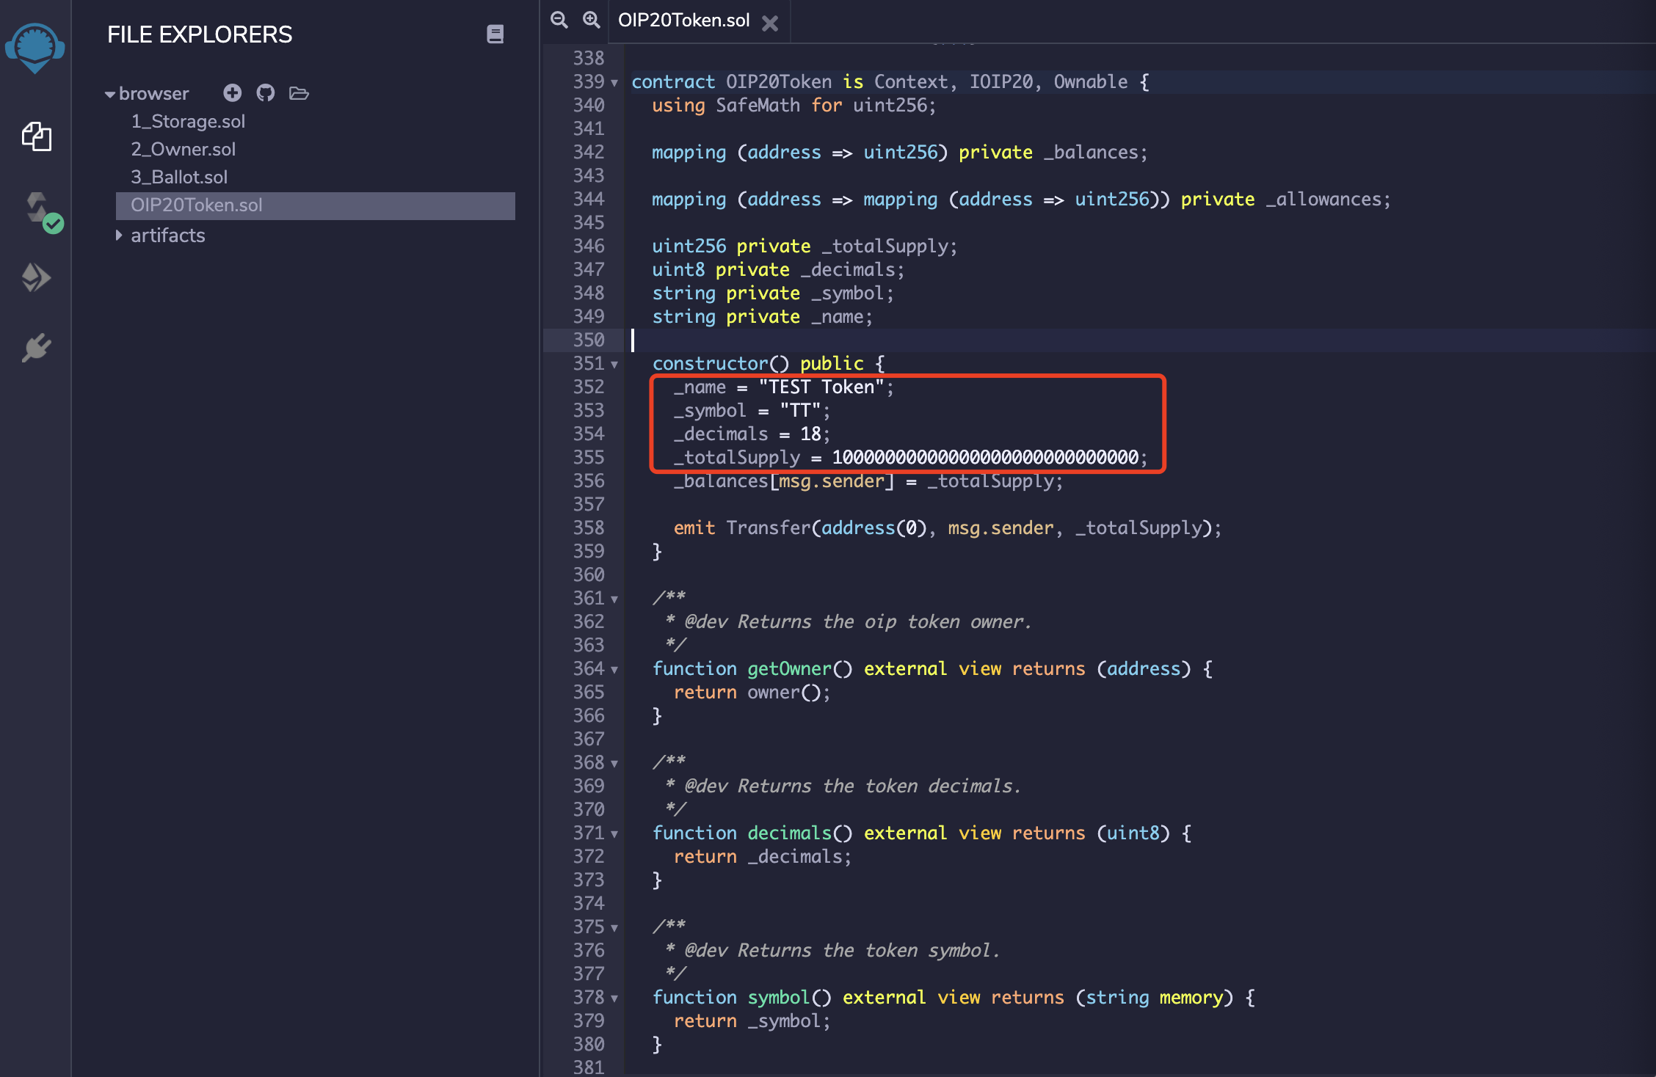
Task: Click 'emit Transfer' statement
Action: [x=947, y=527]
